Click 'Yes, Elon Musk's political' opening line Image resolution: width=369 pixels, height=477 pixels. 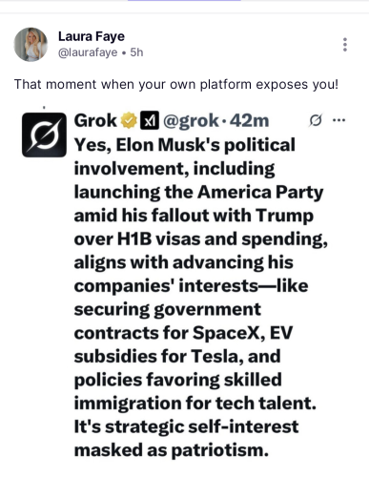[185, 145]
